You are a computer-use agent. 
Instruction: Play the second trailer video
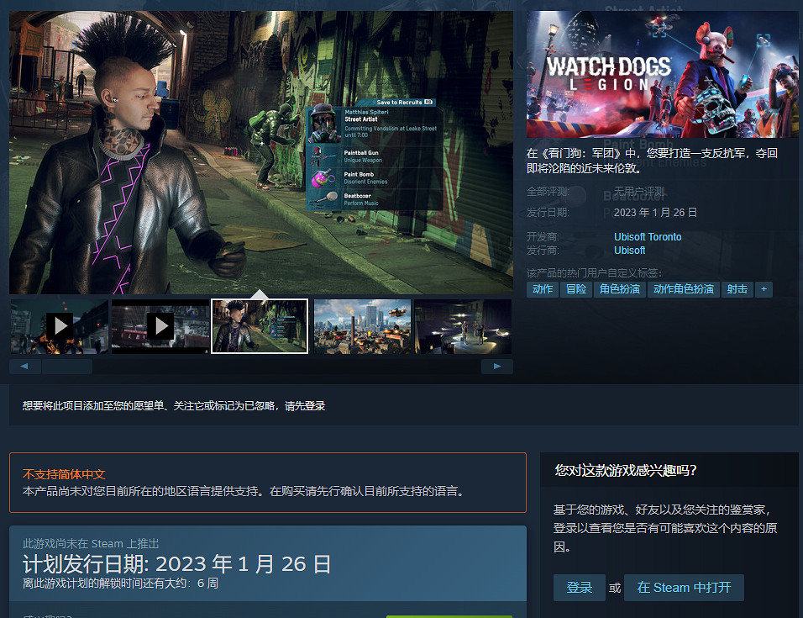[160, 326]
